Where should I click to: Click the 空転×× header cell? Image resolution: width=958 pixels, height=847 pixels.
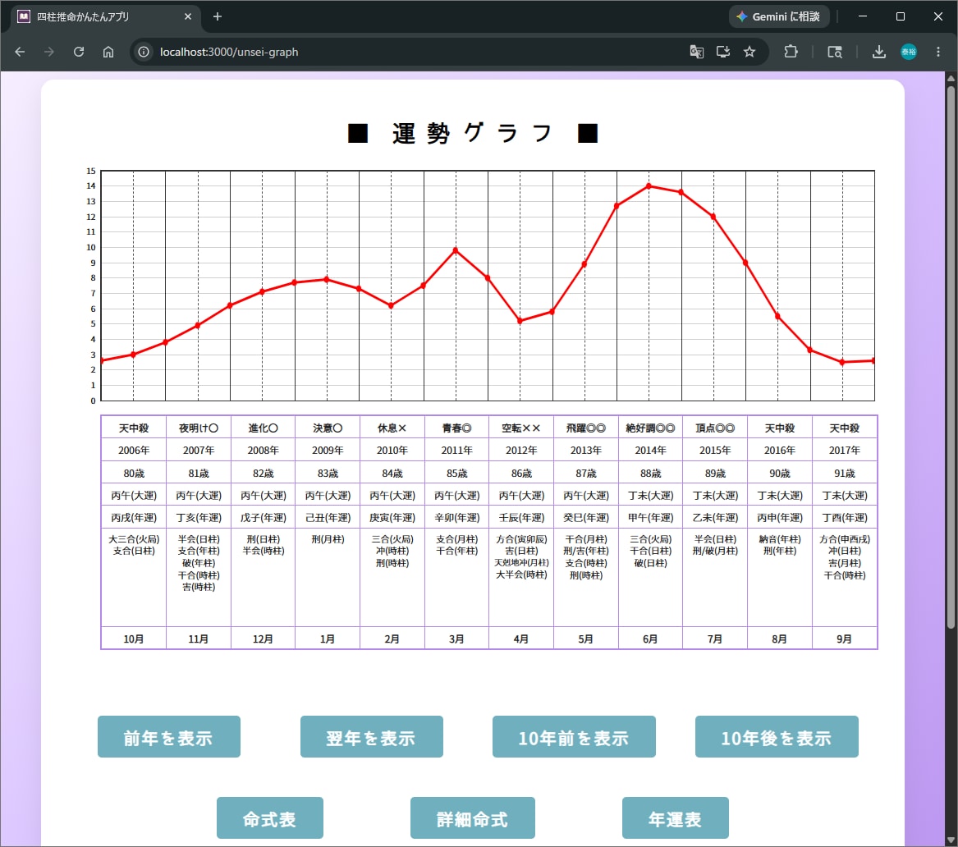coord(521,428)
